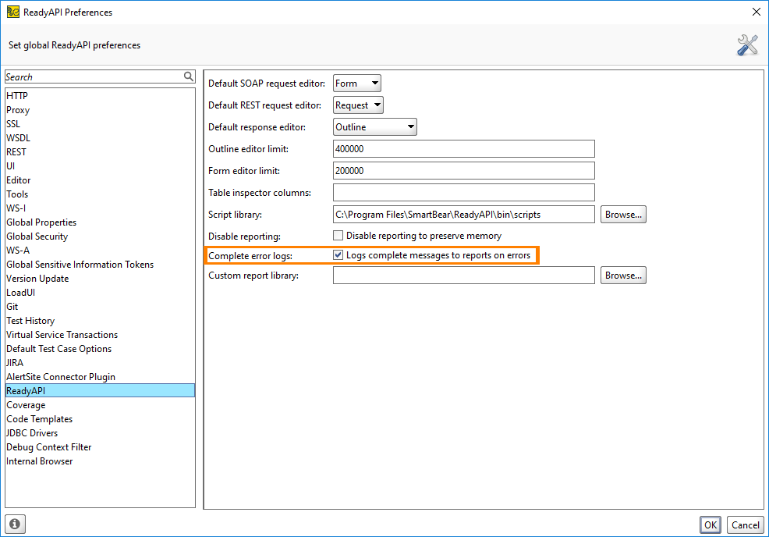Screen dimensions: 769x537
Task: Expand the Default response editor dropdown
Action: (x=374, y=127)
